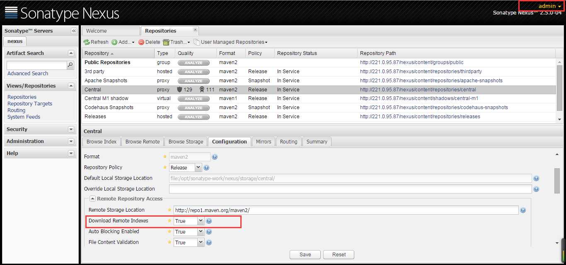Screen dimensions: 566x265
Task: Switch to the Welcome tab
Action: tap(111, 31)
